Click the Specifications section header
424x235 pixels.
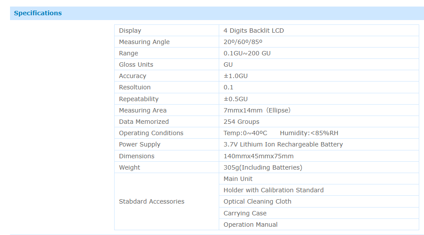pos(38,13)
